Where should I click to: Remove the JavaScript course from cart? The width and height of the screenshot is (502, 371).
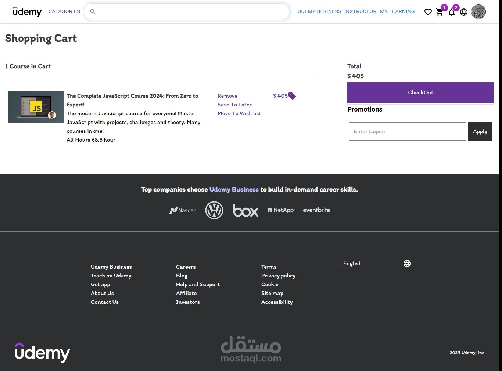[227, 96]
